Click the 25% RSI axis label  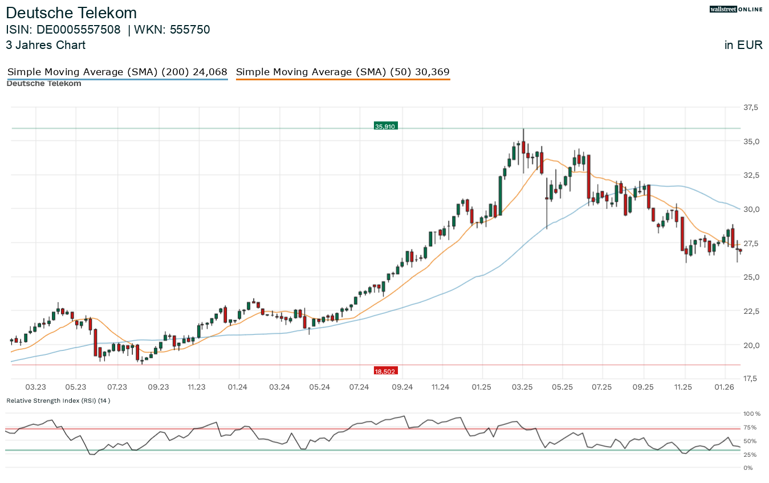point(750,455)
